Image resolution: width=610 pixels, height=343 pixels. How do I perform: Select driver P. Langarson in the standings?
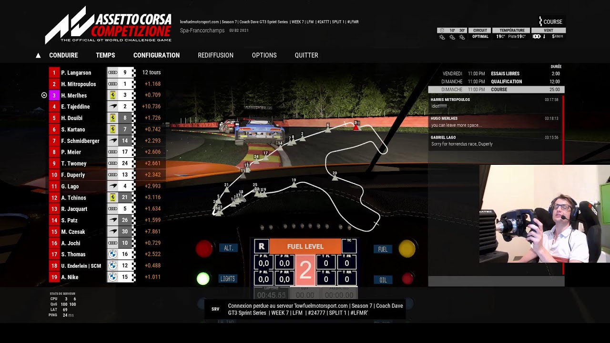point(76,73)
